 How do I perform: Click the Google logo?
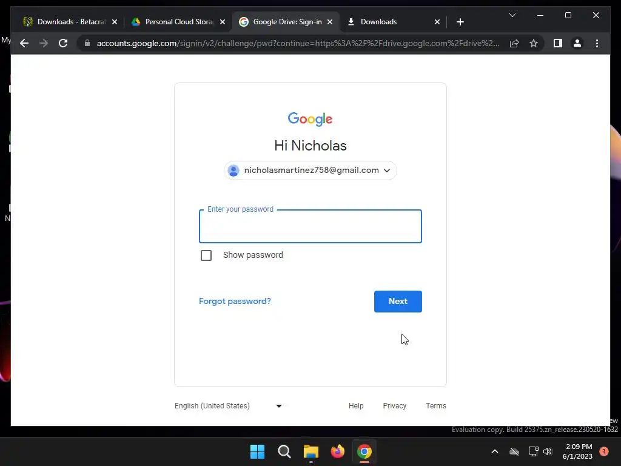(310, 119)
